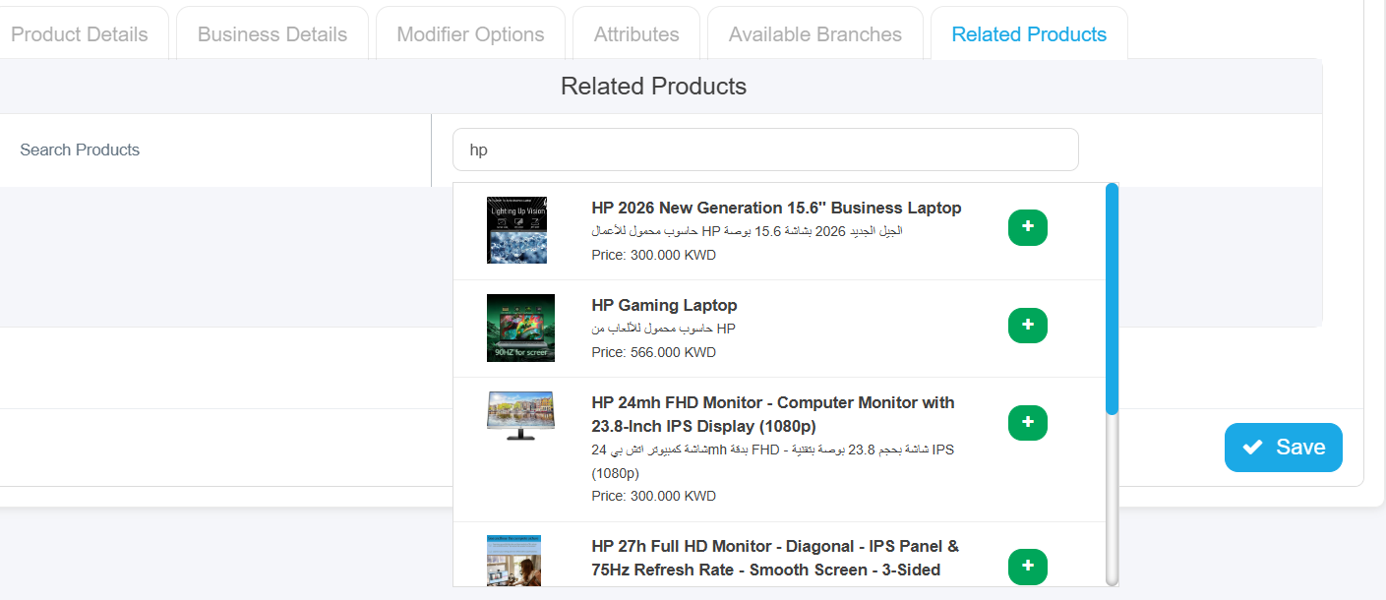
Task: Focus the Search Products input field
Action: pos(765,150)
